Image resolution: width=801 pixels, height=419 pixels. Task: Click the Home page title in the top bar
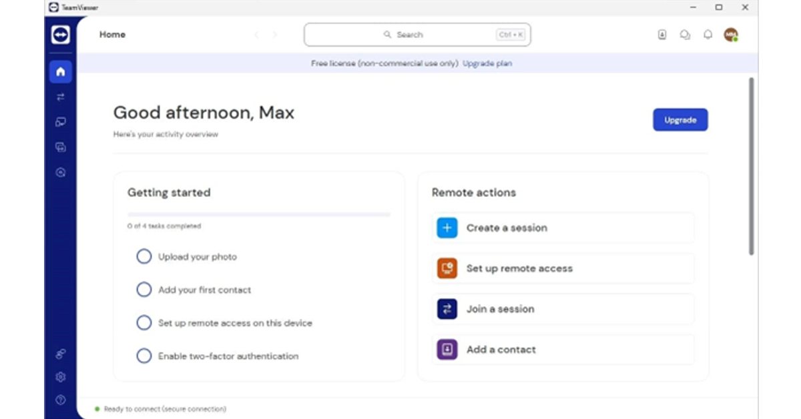(x=112, y=35)
